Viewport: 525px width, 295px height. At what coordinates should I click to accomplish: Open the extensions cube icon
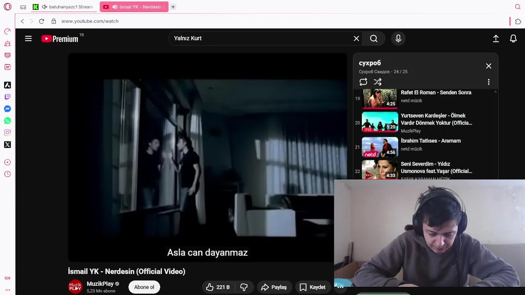[518, 21]
